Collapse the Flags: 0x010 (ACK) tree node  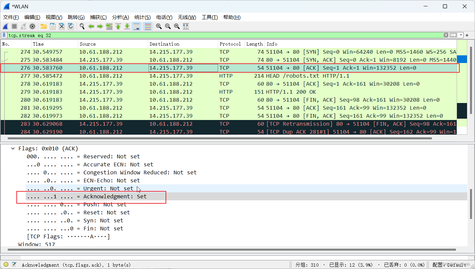(13, 148)
